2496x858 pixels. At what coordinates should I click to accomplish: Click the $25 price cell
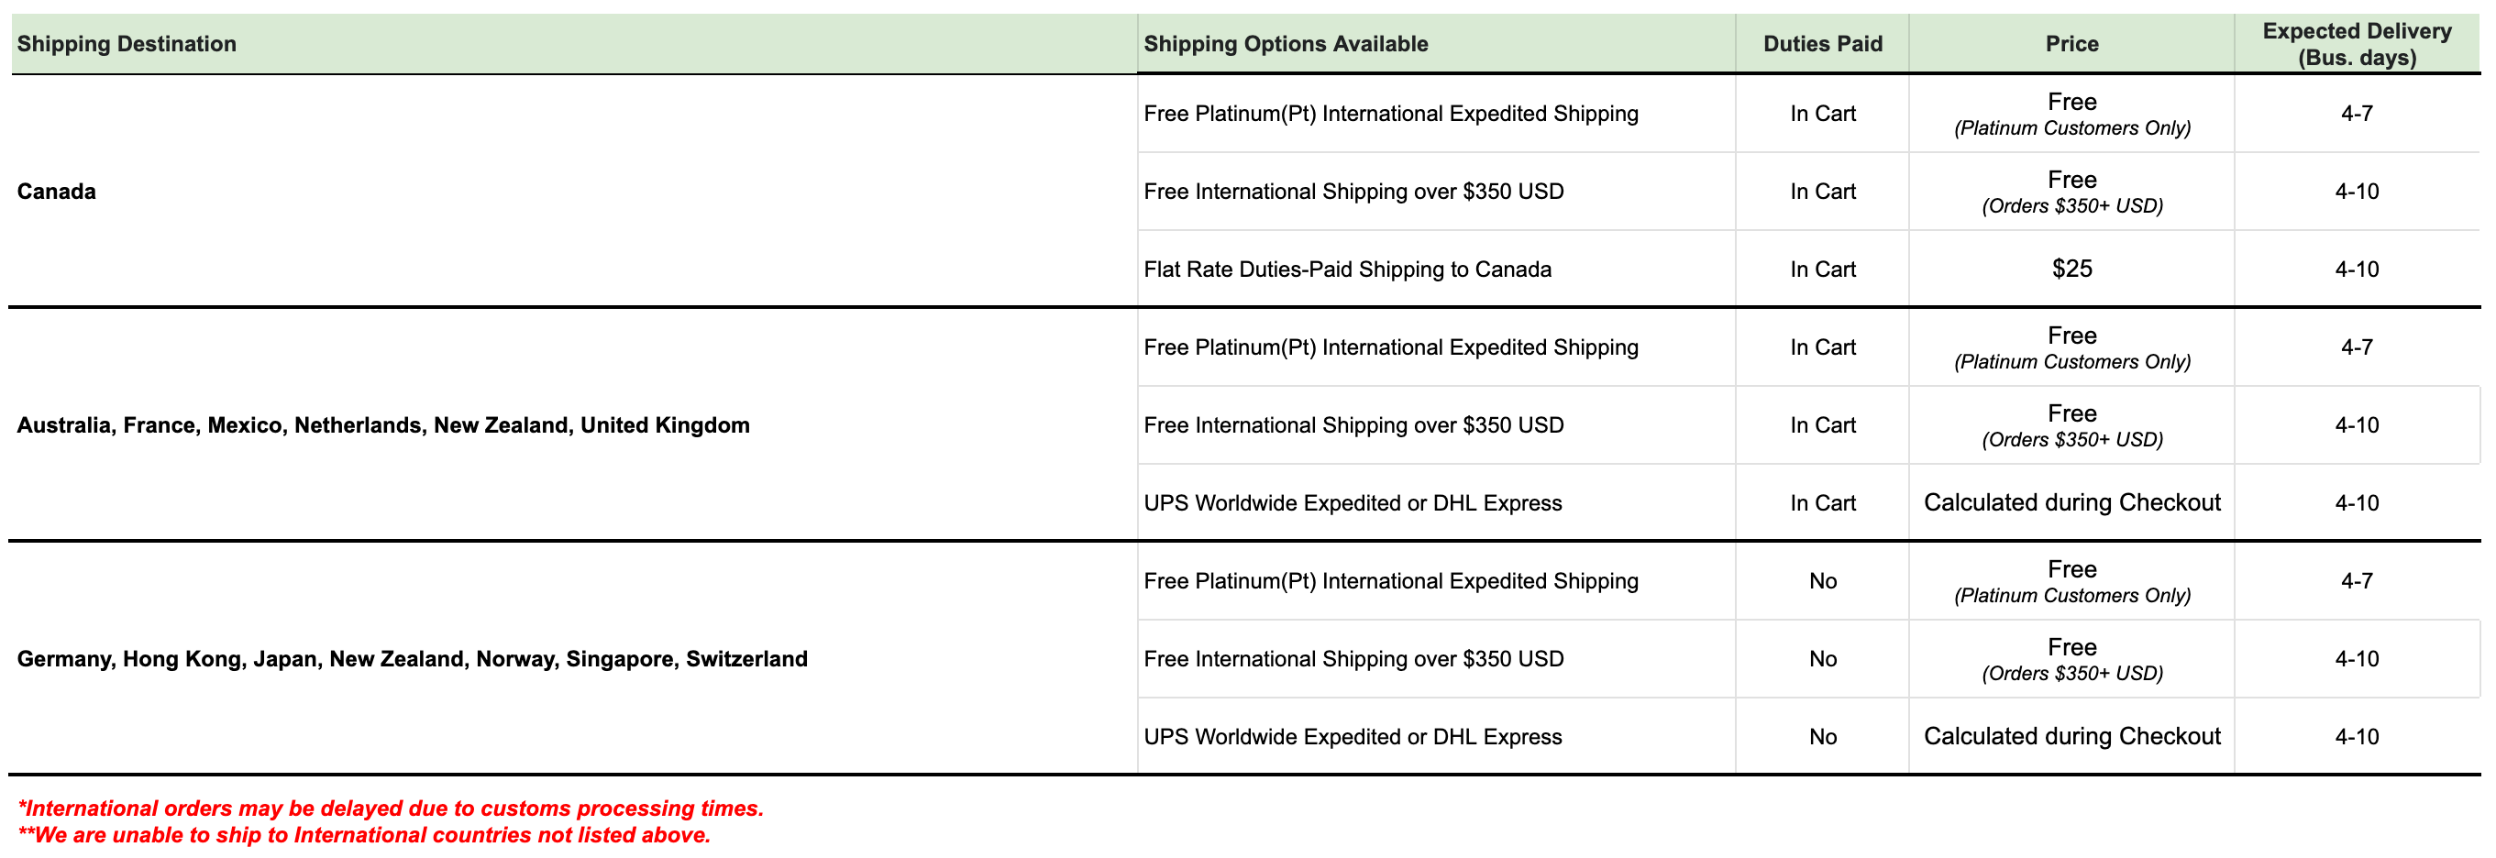pos(2071,269)
